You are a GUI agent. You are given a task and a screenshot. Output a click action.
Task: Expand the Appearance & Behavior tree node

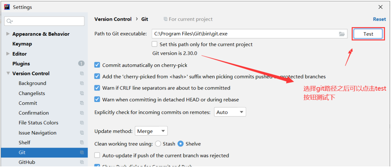pyautogui.click(x=8, y=34)
